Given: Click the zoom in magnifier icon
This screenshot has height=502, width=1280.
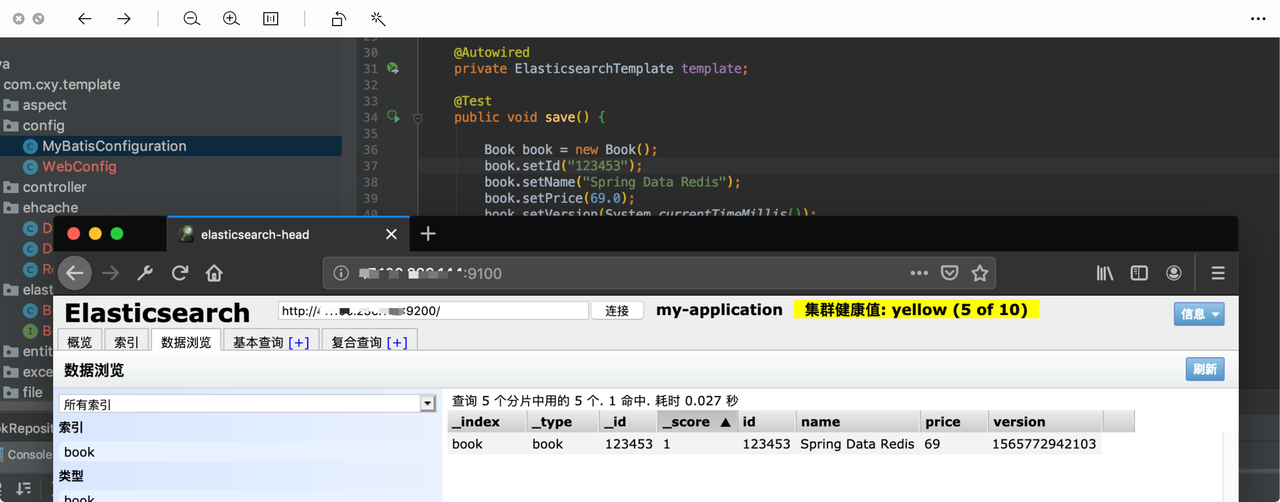Looking at the screenshot, I should tap(231, 19).
